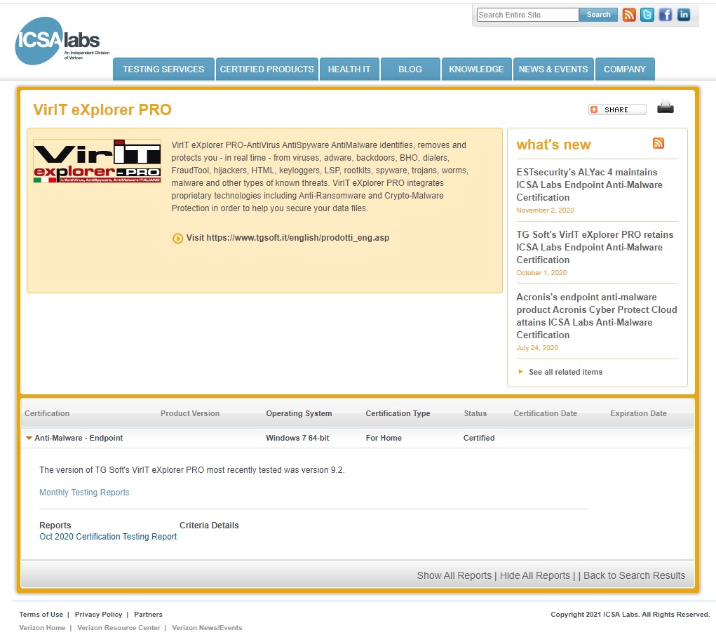Open the Facebook icon in header
The width and height of the screenshot is (716, 642).
pos(666,15)
